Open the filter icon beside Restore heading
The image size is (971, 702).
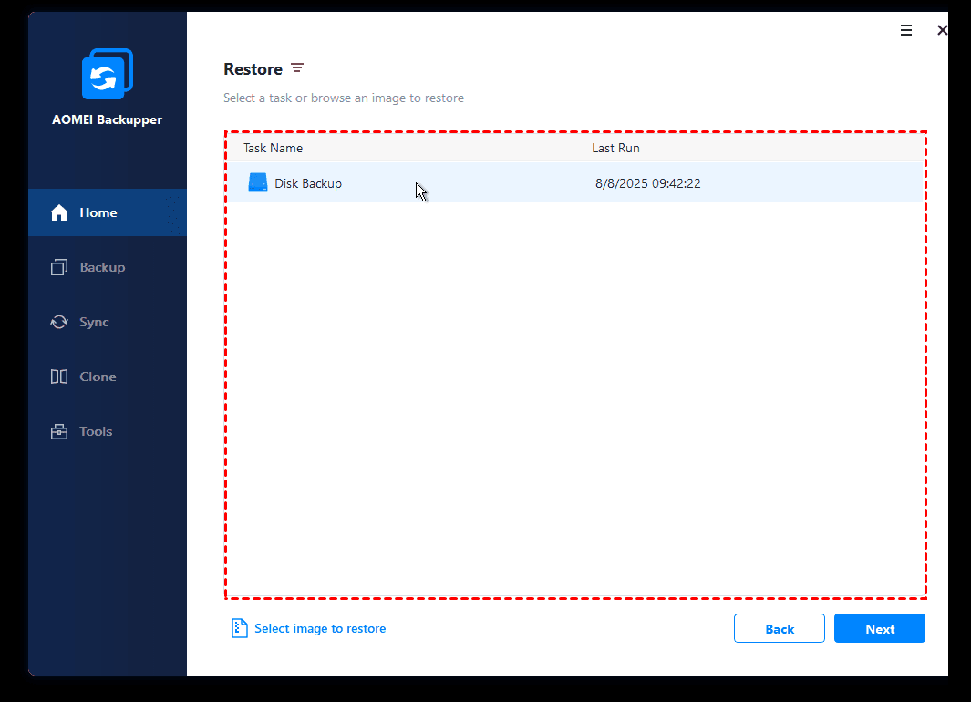[x=297, y=68]
